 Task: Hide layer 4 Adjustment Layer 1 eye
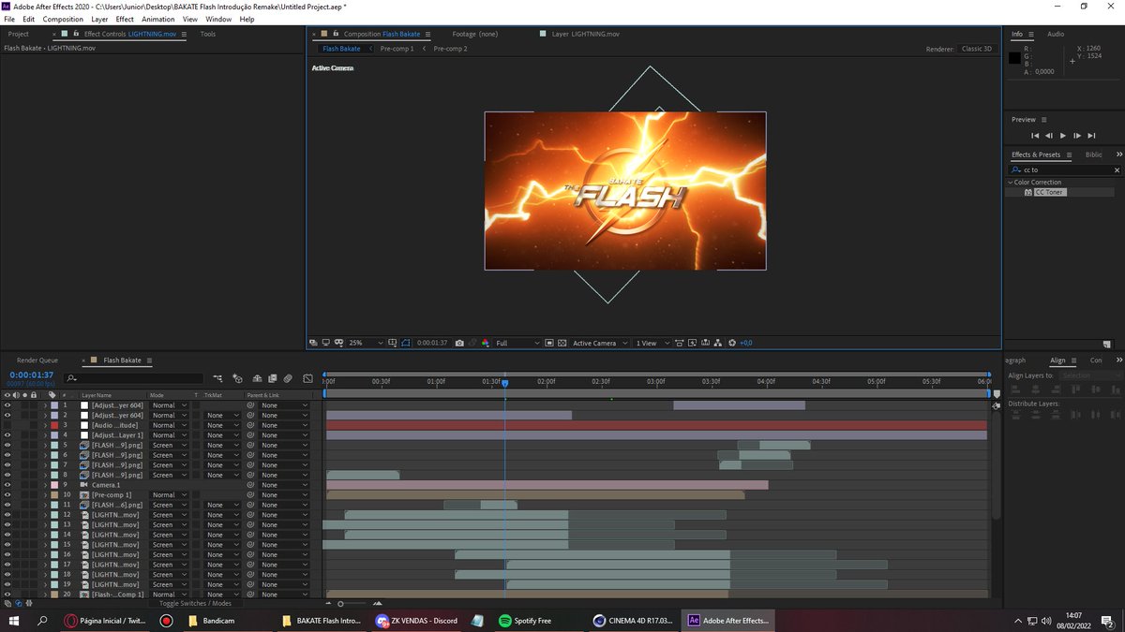click(7, 435)
